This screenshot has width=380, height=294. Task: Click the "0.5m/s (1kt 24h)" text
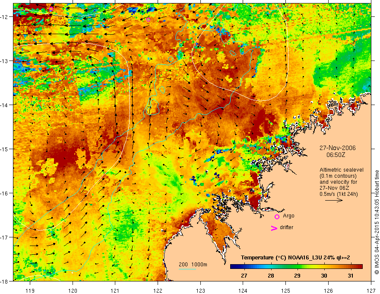click(x=339, y=194)
